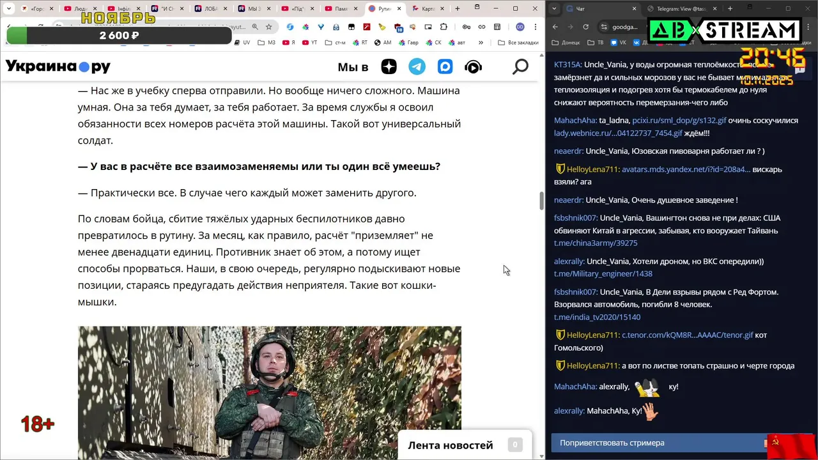Open the DD profile avatar
The height and width of the screenshot is (460, 818).
(520, 27)
